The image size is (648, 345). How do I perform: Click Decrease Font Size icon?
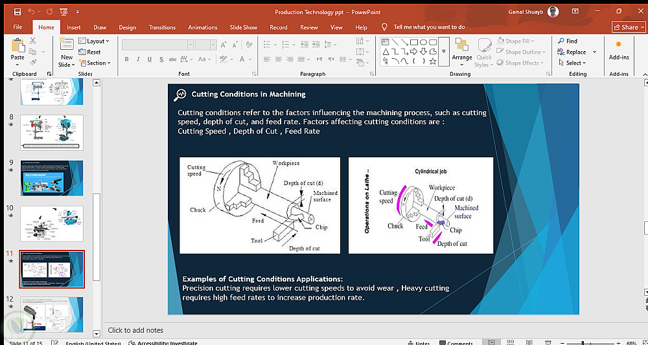pyautogui.click(x=236, y=45)
